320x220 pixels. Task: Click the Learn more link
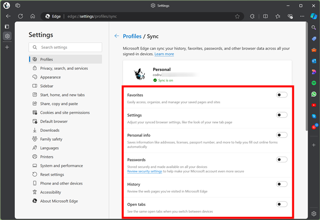[x=164, y=54]
